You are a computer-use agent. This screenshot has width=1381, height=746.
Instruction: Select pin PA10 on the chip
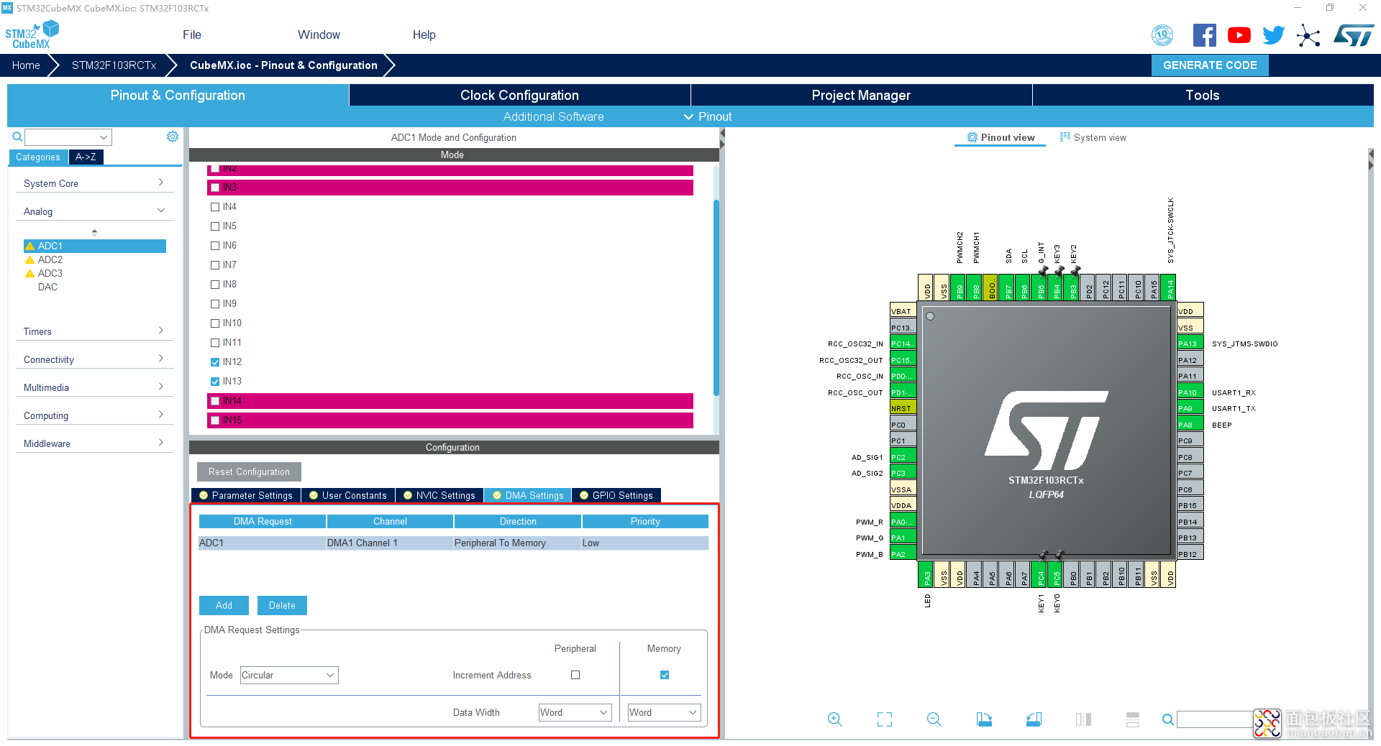pyautogui.click(x=1190, y=392)
